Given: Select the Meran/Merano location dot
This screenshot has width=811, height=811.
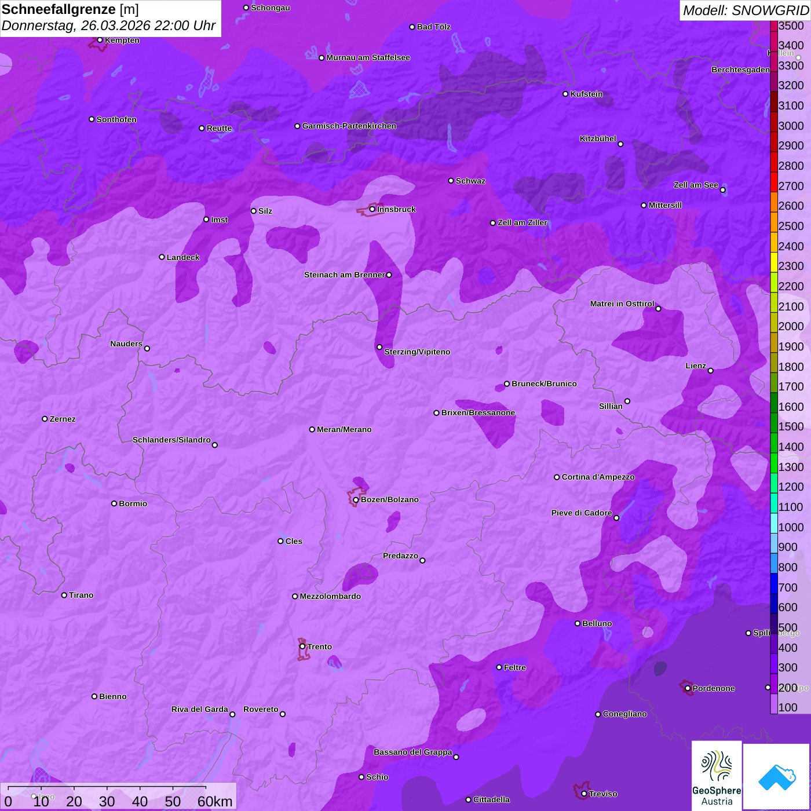Looking at the screenshot, I should click(x=312, y=429).
